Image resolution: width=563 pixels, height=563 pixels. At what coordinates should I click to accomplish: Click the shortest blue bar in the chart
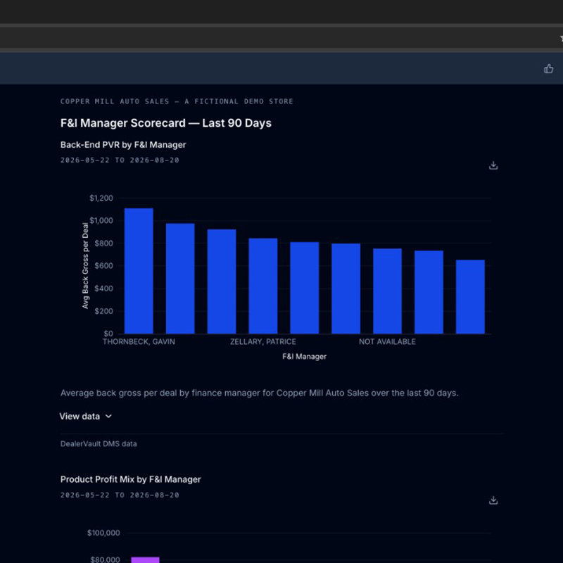click(470, 296)
